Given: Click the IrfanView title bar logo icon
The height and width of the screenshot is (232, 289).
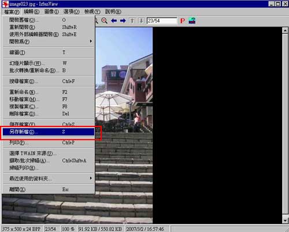Looking at the screenshot, I should coord(5,4).
